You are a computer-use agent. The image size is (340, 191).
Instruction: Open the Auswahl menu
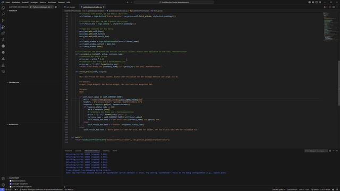pos(25,2)
